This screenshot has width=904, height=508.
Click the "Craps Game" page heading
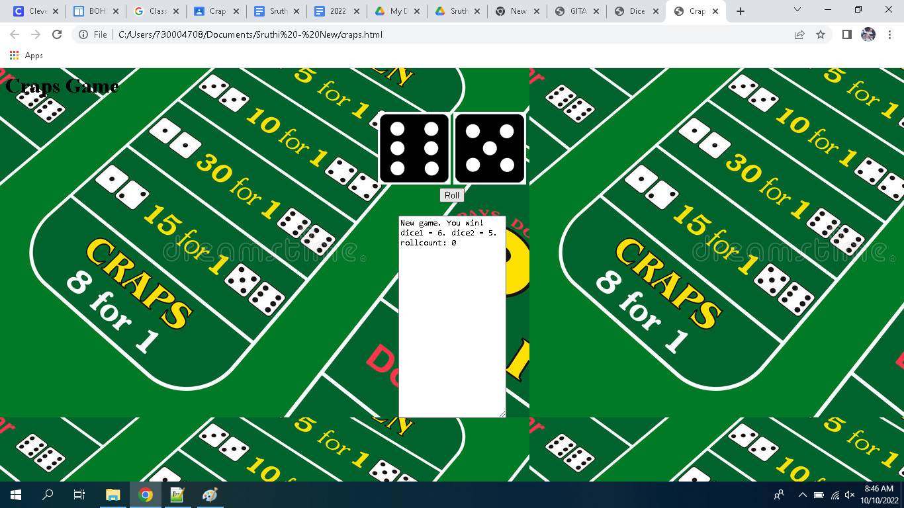[x=62, y=86]
